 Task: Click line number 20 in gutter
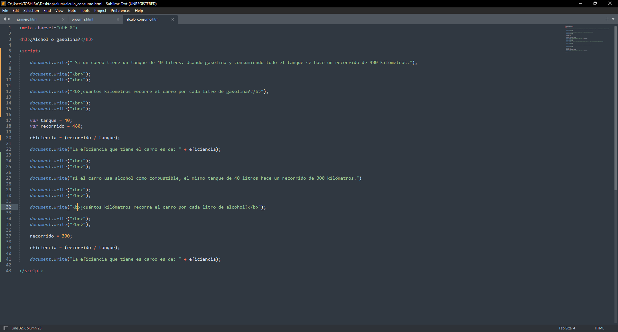[8, 138]
